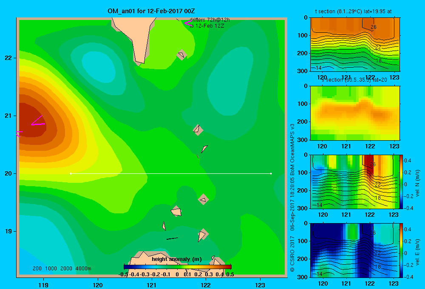The image size is (425, 289).
Task: Click the west endpoint of the white section line
Action: [x=71, y=173]
